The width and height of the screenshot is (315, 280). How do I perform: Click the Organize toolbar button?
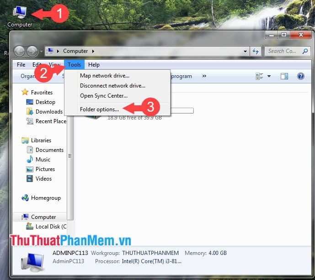click(x=28, y=76)
